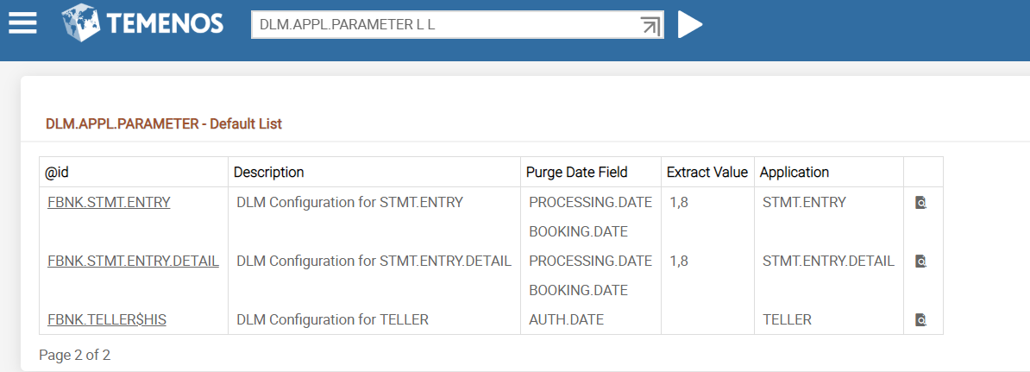Screen dimensions: 1030x372
Task: Click the Description column header
Action: pyautogui.click(x=268, y=172)
